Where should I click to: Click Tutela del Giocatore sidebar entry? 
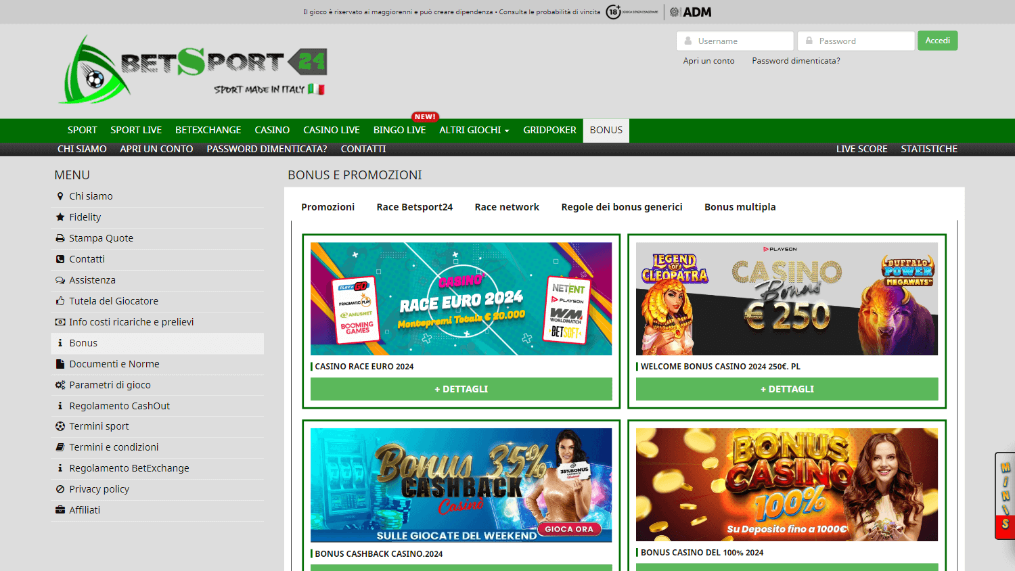(x=158, y=301)
